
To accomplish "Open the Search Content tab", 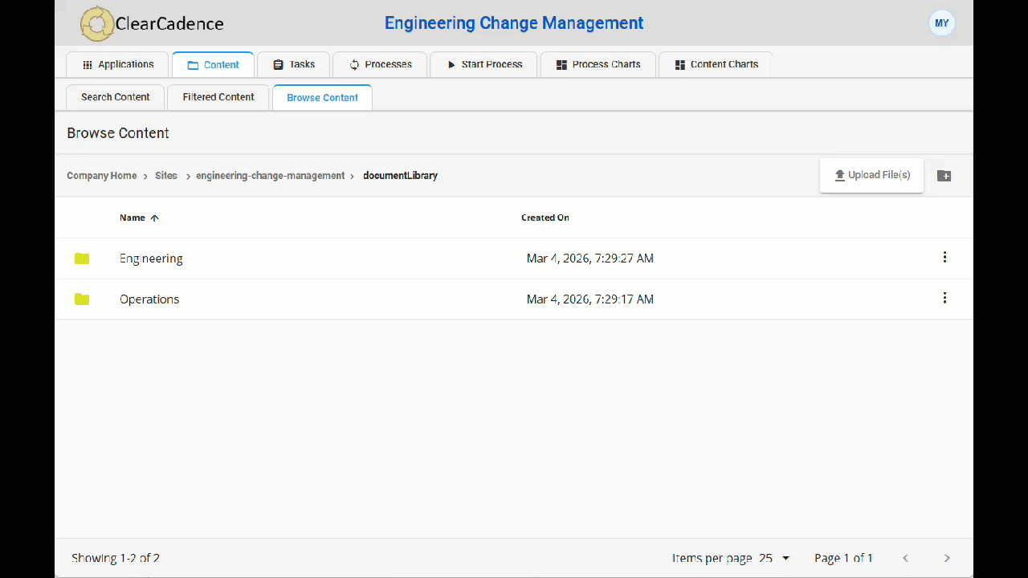I will pyautogui.click(x=115, y=97).
